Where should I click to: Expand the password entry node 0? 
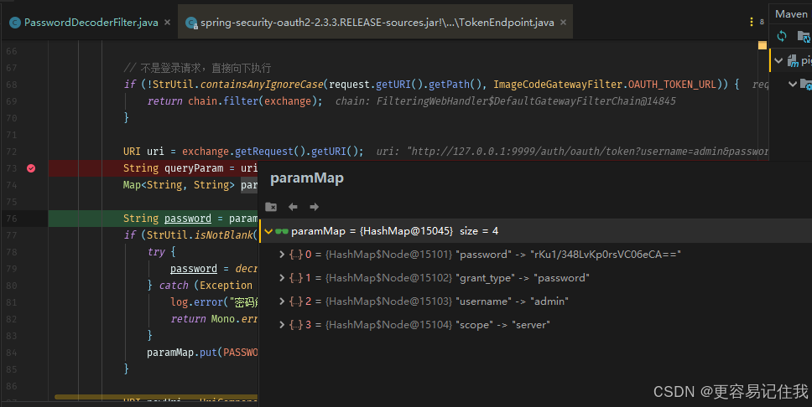click(282, 255)
